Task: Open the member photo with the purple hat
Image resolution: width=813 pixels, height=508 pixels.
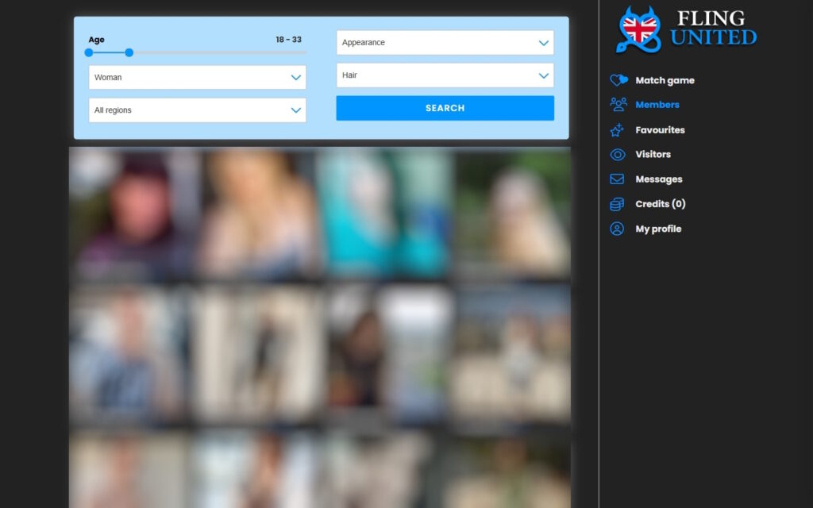Action: (x=133, y=214)
